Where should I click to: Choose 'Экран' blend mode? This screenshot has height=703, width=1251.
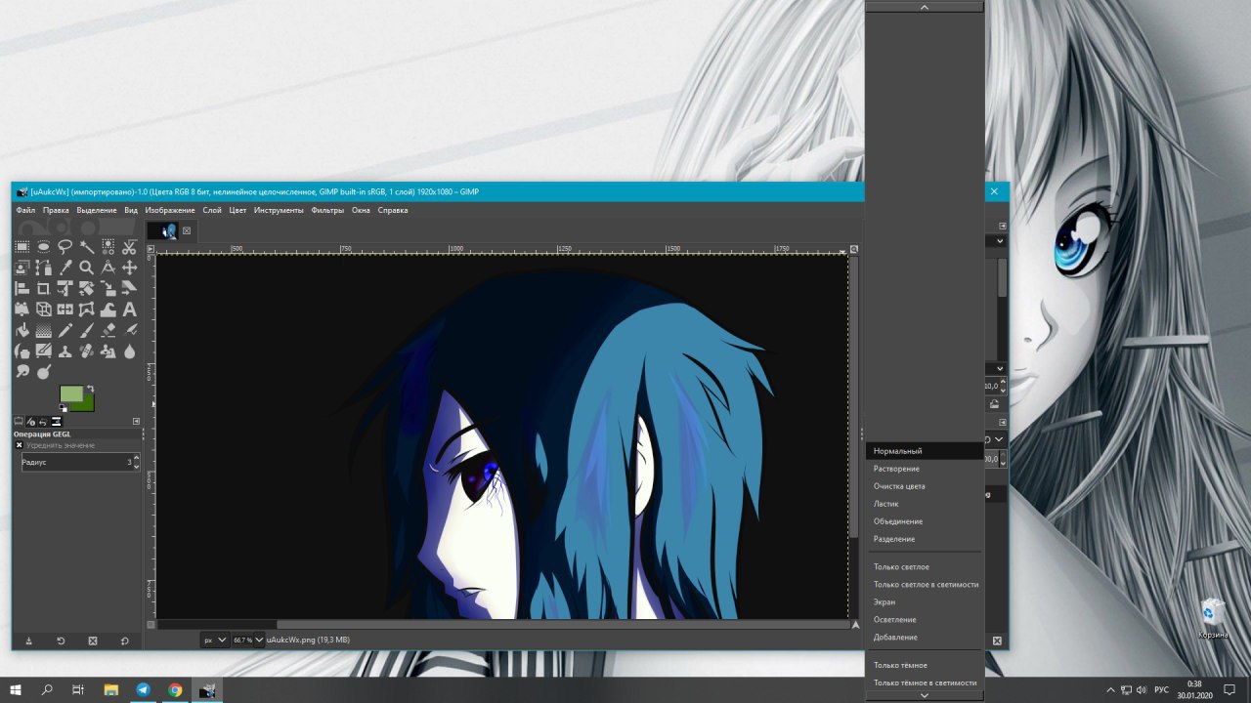pos(925,602)
